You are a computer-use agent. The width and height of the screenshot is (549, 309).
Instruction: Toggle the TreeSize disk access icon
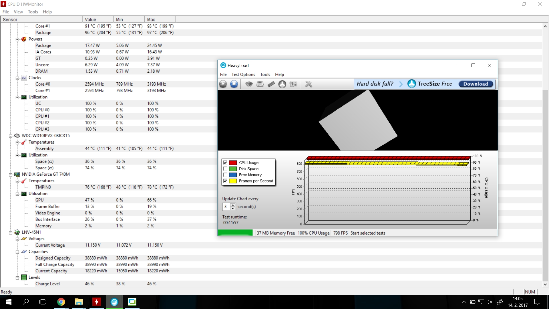(x=282, y=84)
